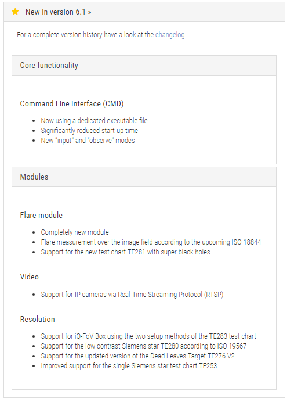Select the single Siemens star TE253 line
Image resolution: width=287 pixels, height=402 pixels.
tap(129, 366)
